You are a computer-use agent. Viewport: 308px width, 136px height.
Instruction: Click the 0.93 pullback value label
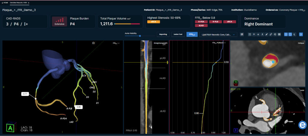tap(226, 62)
